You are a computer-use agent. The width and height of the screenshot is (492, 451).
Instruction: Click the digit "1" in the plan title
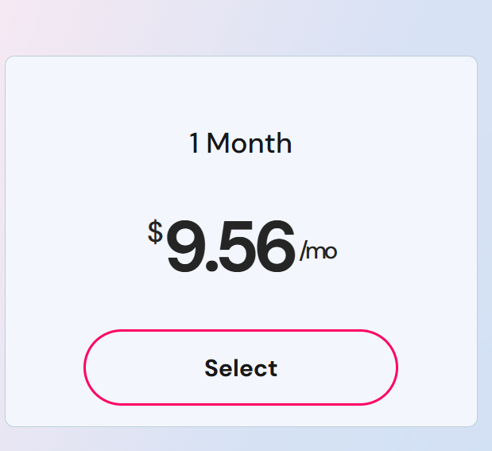click(195, 144)
